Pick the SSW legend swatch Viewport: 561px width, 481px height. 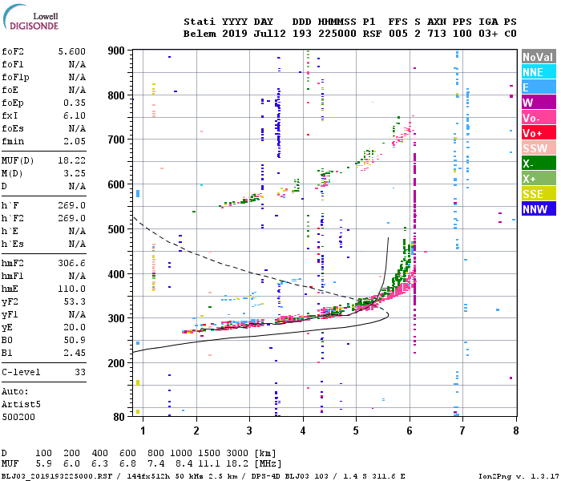(x=539, y=148)
